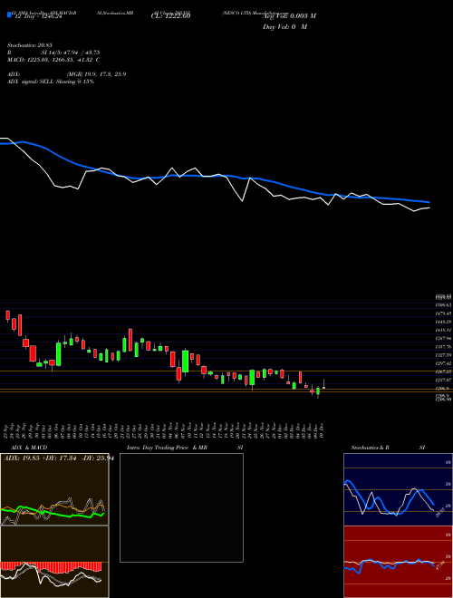Open the MACD red histogram panel

click(x=54, y=562)
